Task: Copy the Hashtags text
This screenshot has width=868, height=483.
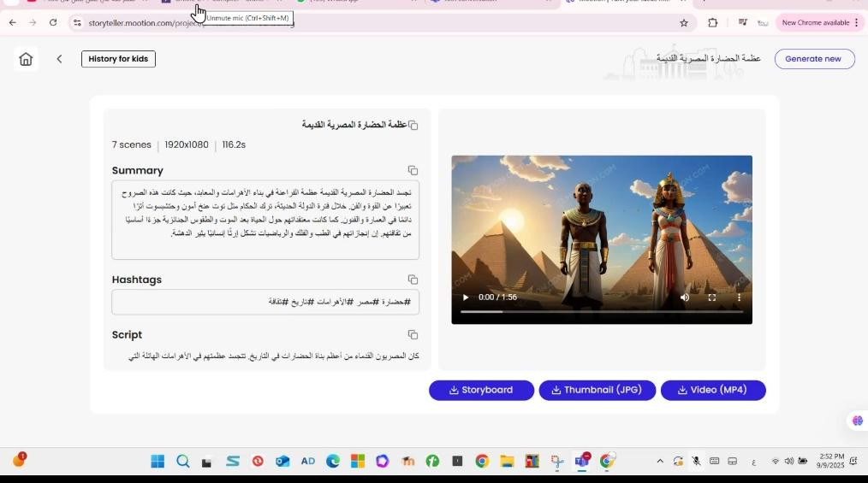Action: pyautogui.click(x=413, y=280)
